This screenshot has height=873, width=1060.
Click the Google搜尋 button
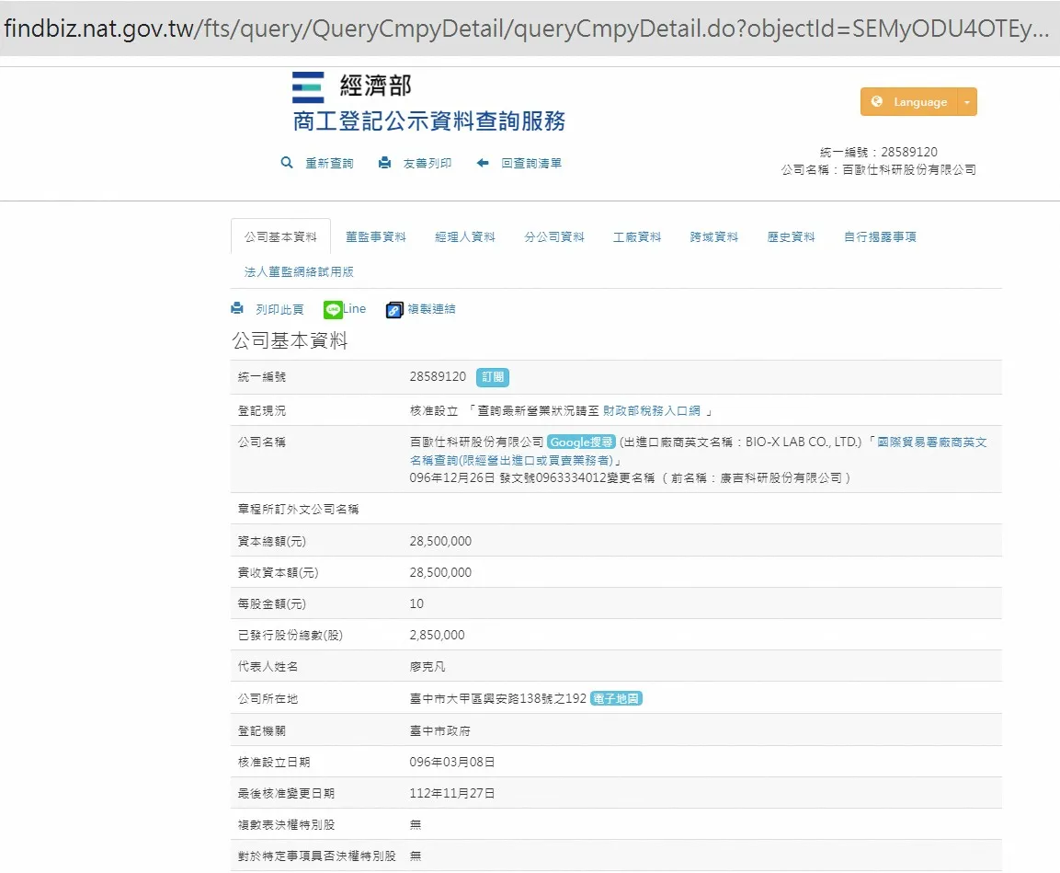581,442
